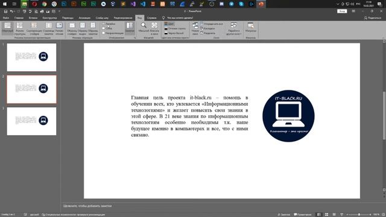Click Normal view icon in status bar
This screenshot has width=386, height=217.
pyautogui.click(x=319, y=215)
